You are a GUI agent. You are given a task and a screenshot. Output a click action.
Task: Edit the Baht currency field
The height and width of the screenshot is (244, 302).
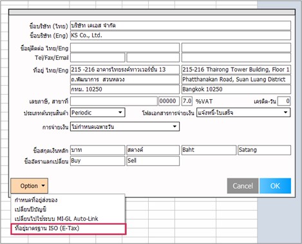[x=209, y=150]
